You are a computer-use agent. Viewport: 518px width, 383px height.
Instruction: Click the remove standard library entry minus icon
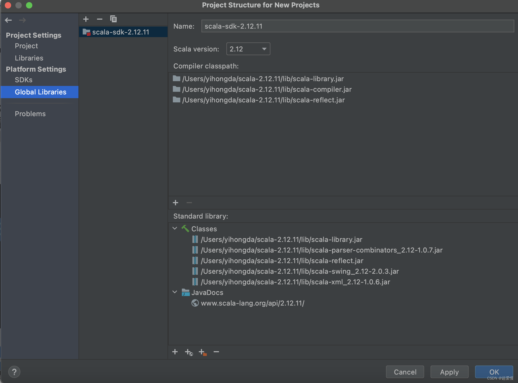pyautogui.click(x=216, y=352)
